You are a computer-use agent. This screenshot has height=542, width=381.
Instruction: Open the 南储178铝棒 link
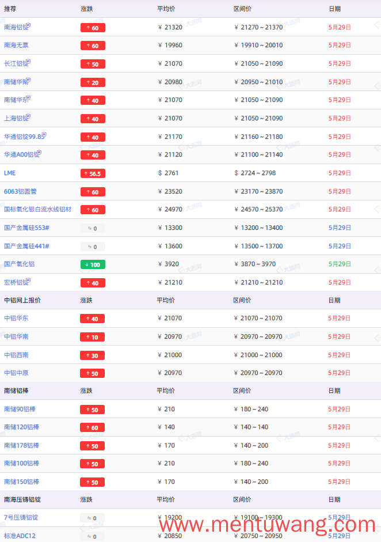pyautogui.click(x=21, y=445)
